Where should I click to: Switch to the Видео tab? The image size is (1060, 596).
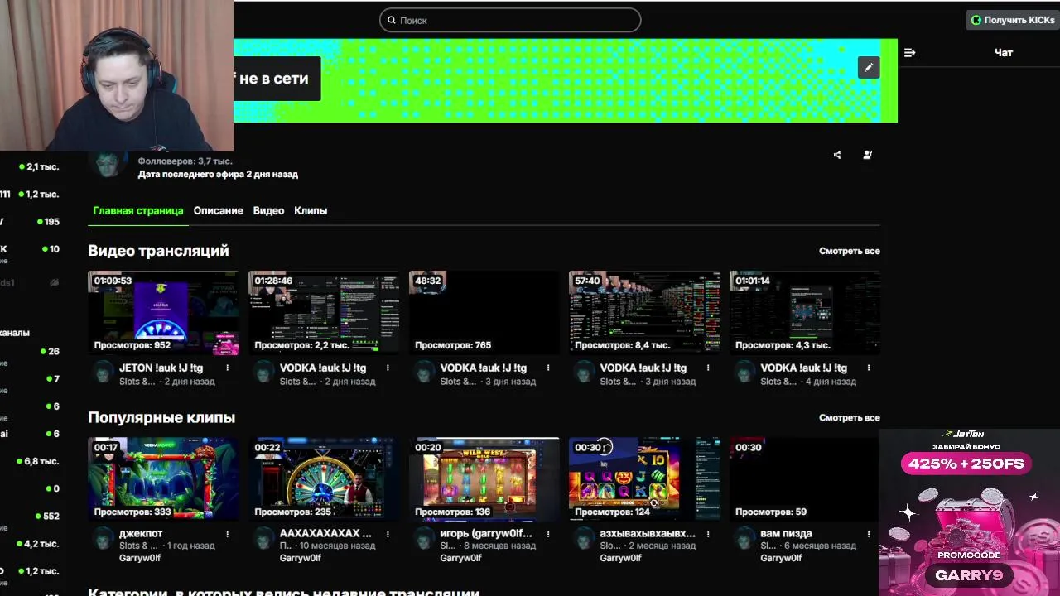pyautogui.click(x=268, y=210)
